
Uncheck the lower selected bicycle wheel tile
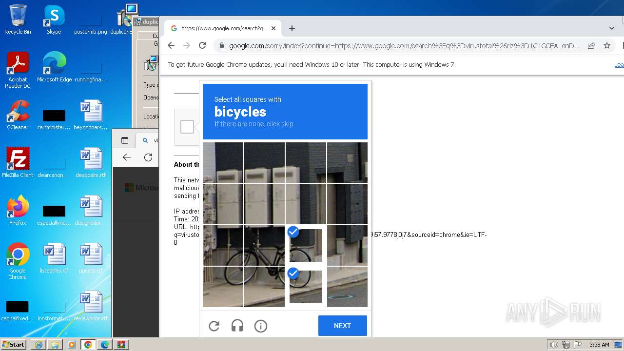tap(306, 287)
